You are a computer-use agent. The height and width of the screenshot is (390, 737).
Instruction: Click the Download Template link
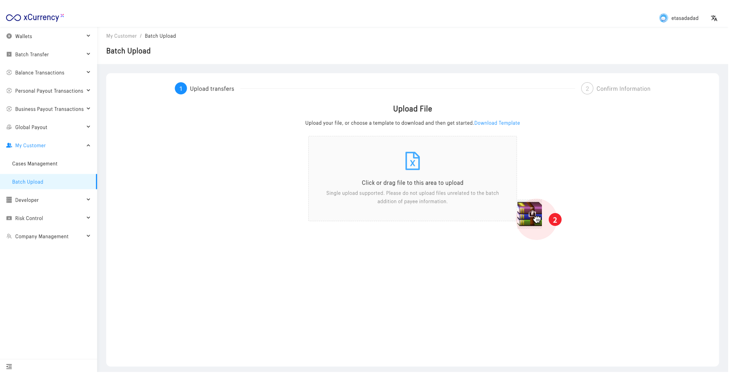click(x=497, y=123)
